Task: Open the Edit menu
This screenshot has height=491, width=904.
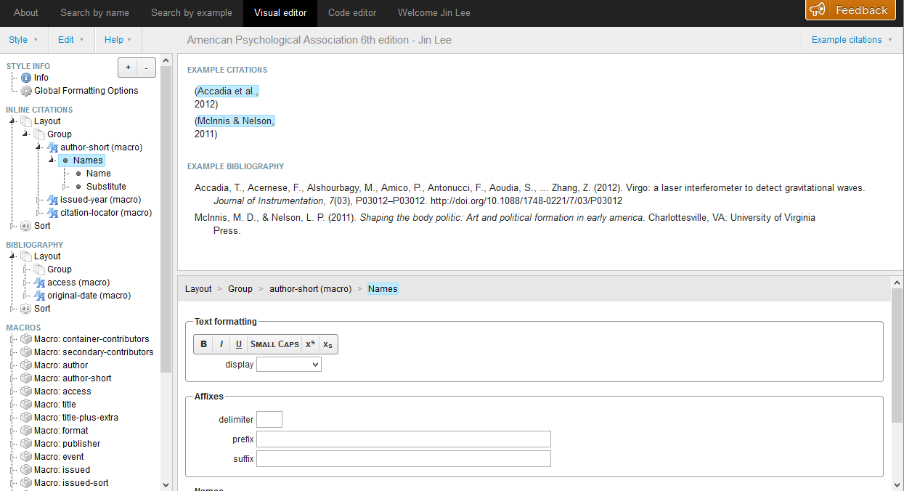Action: pyautogui.click(x=71, y=40)
